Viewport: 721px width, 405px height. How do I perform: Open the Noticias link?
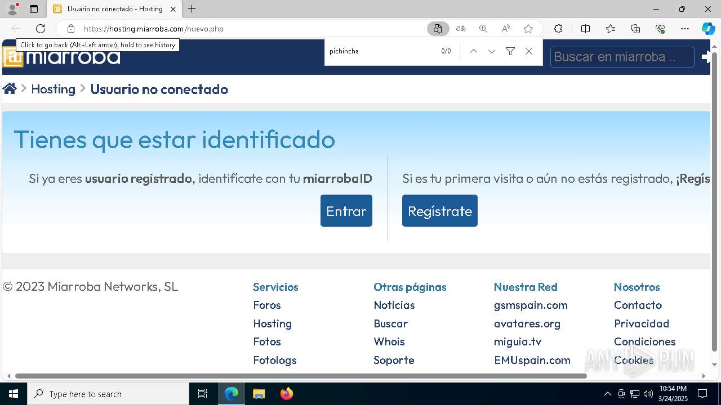tap(394, 305)
